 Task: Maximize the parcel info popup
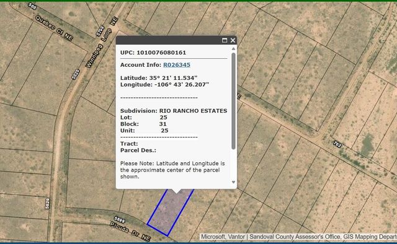point(225,40)
